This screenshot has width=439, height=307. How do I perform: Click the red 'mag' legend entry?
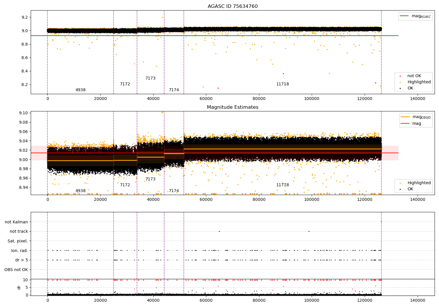[411, 124]
